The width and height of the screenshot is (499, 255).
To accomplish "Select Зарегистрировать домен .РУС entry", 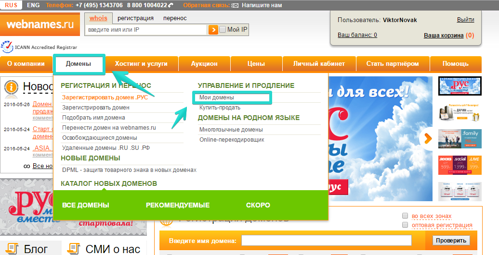I will [x=105, y=97].
